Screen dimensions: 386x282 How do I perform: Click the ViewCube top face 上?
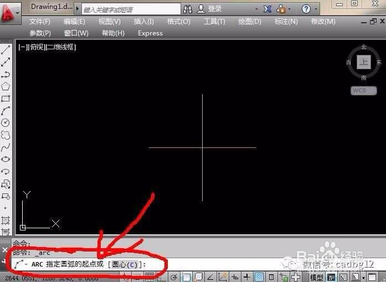364,62
